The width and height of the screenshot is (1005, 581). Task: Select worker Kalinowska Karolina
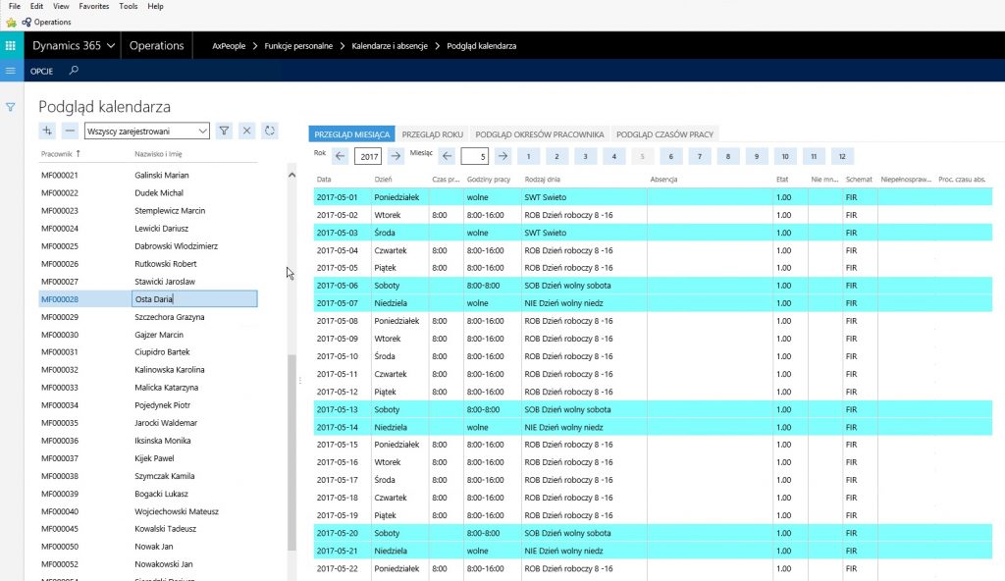148,370
